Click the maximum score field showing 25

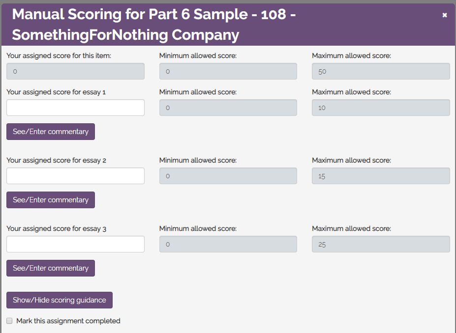coord(380,244)
